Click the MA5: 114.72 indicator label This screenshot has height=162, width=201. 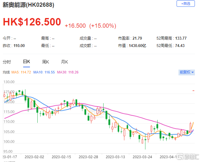tap(21, 72)
